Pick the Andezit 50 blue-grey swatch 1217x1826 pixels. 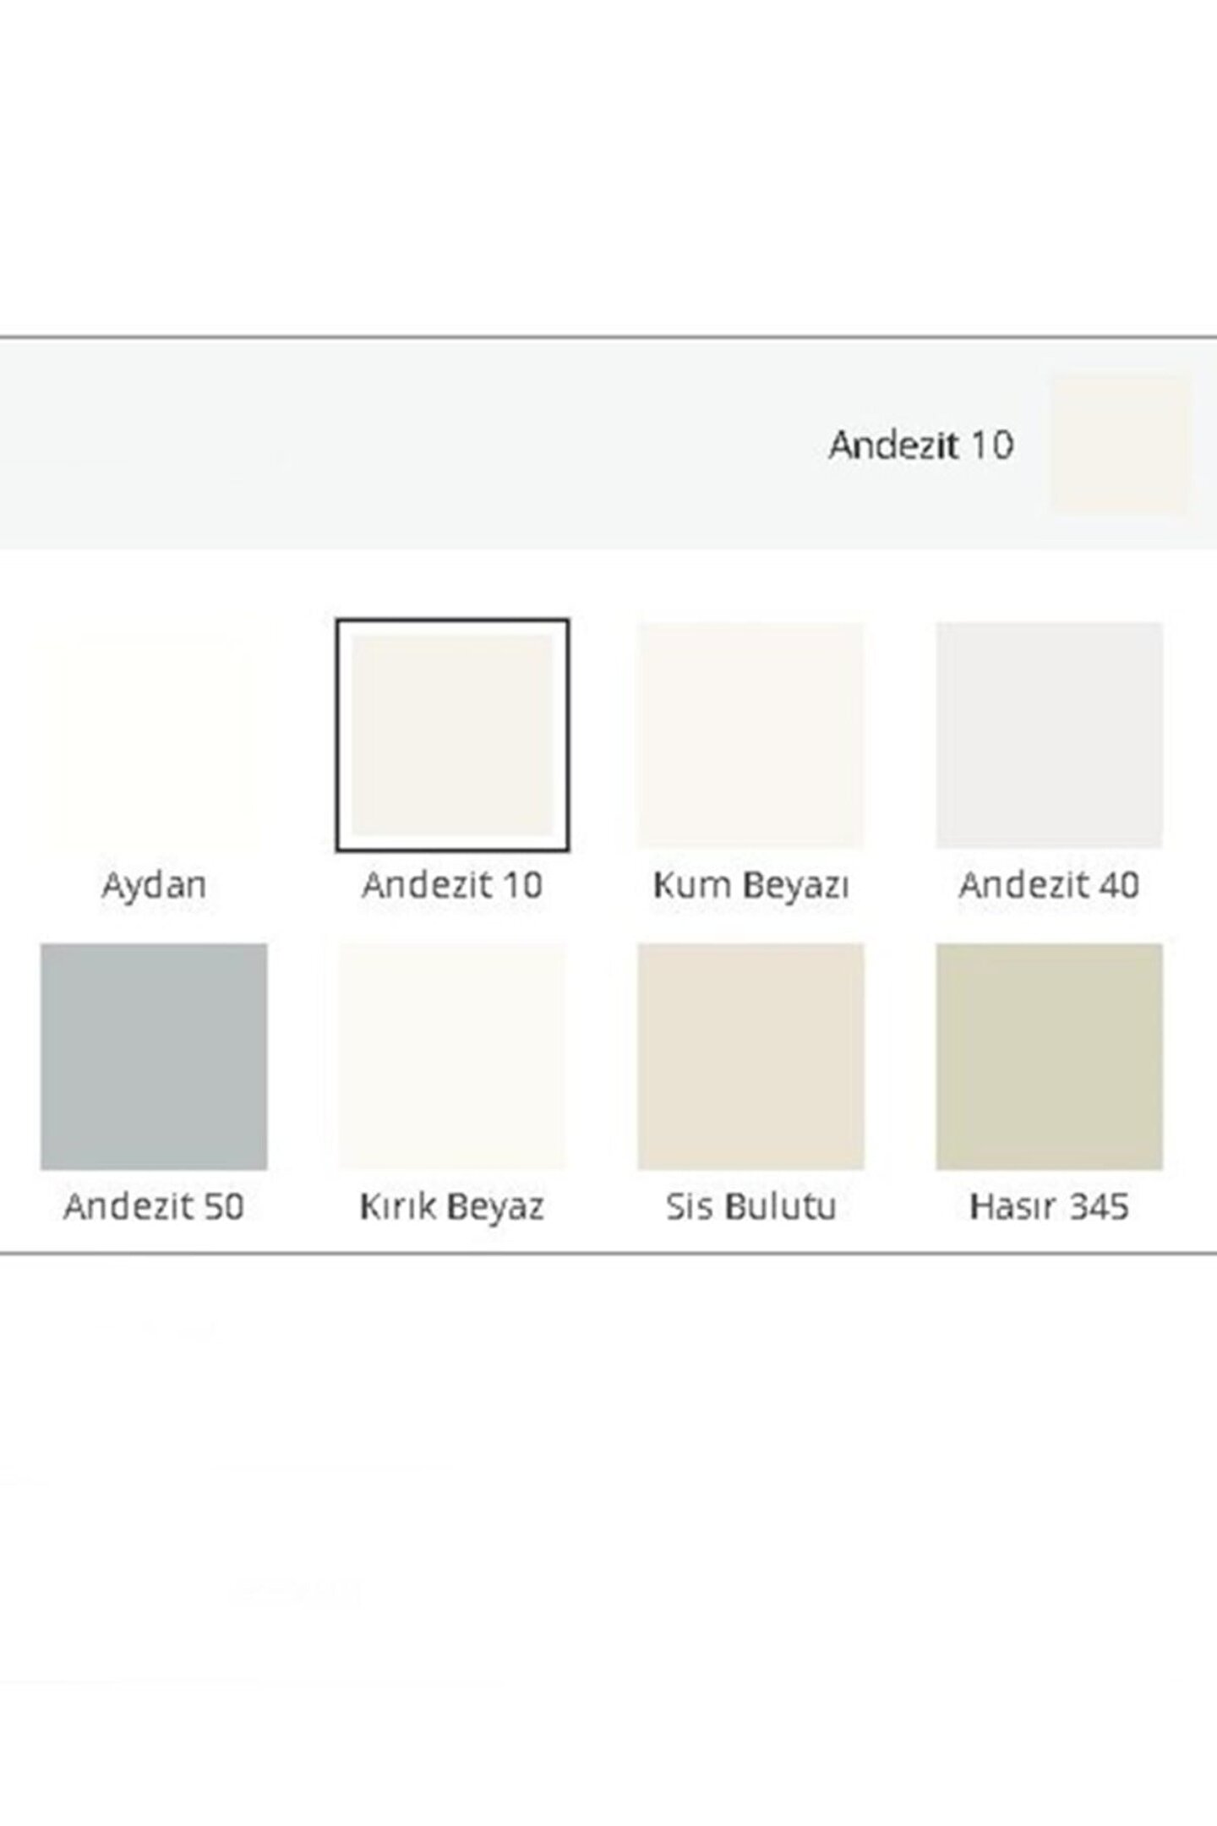point(154,1057)
